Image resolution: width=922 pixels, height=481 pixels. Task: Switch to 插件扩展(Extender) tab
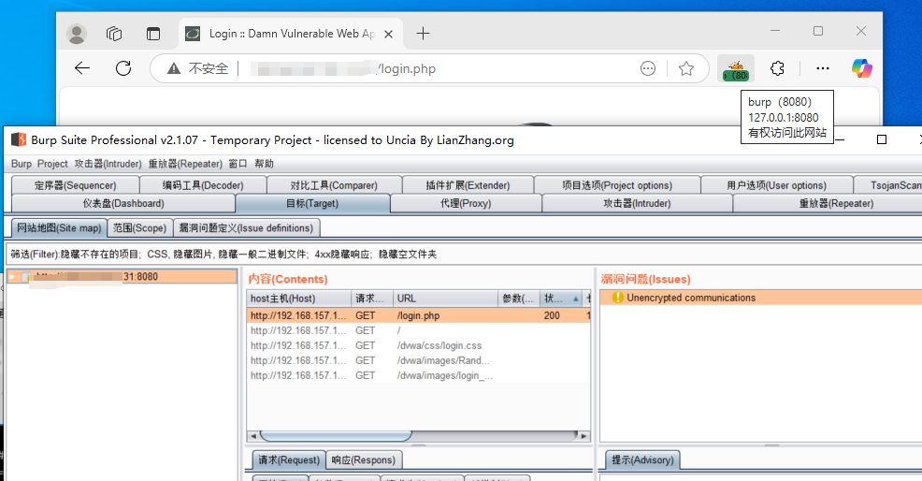pos(468,185)
